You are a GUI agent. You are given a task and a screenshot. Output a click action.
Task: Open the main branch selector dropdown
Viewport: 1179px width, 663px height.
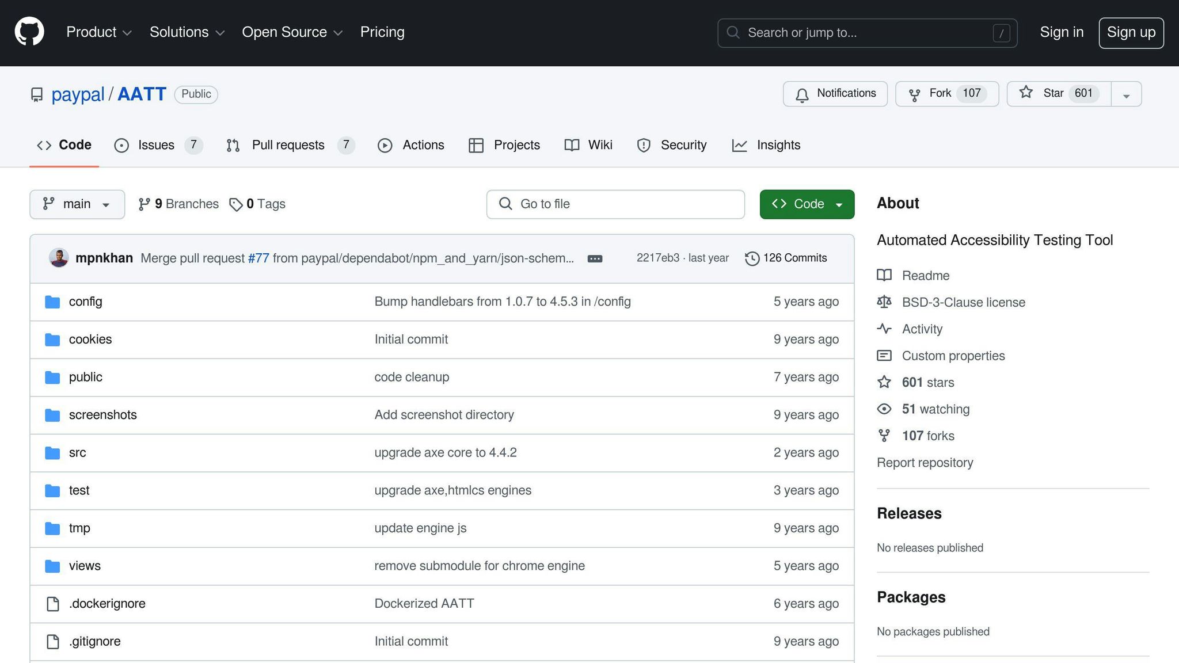pyautogui.click(x=77, y=204)
